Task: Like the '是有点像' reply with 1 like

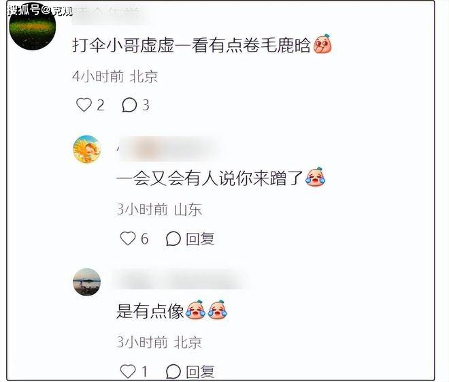Action: pyautogui.click(x=128, y=371)
